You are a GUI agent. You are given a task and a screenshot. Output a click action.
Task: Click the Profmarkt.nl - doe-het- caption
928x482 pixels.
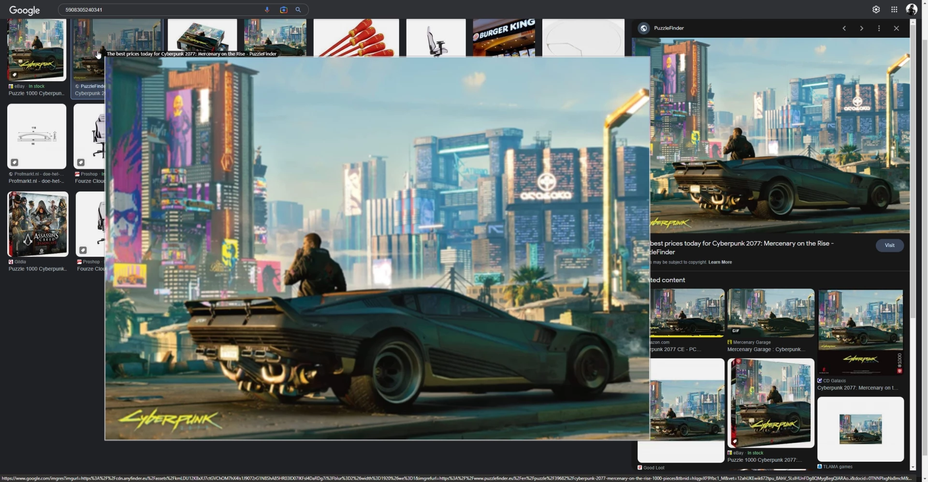pyautogui.click(x=35, y=181)
